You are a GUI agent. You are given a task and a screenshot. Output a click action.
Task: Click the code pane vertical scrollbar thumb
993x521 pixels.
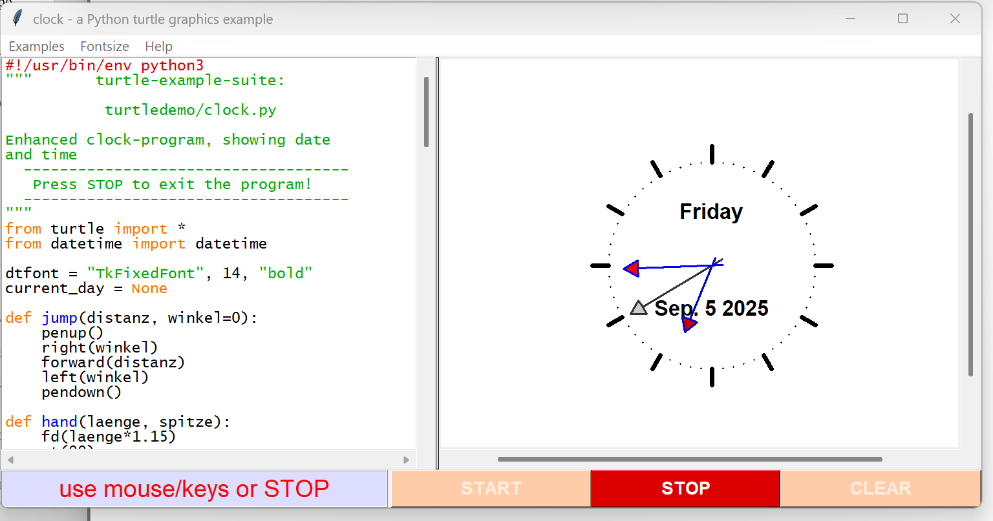[426, 112]
